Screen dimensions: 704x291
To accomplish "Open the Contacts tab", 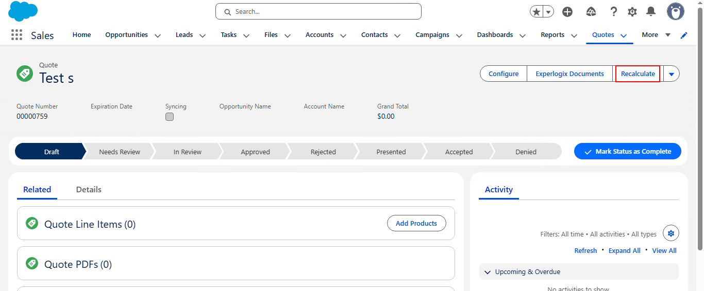I will pos(374,35).
